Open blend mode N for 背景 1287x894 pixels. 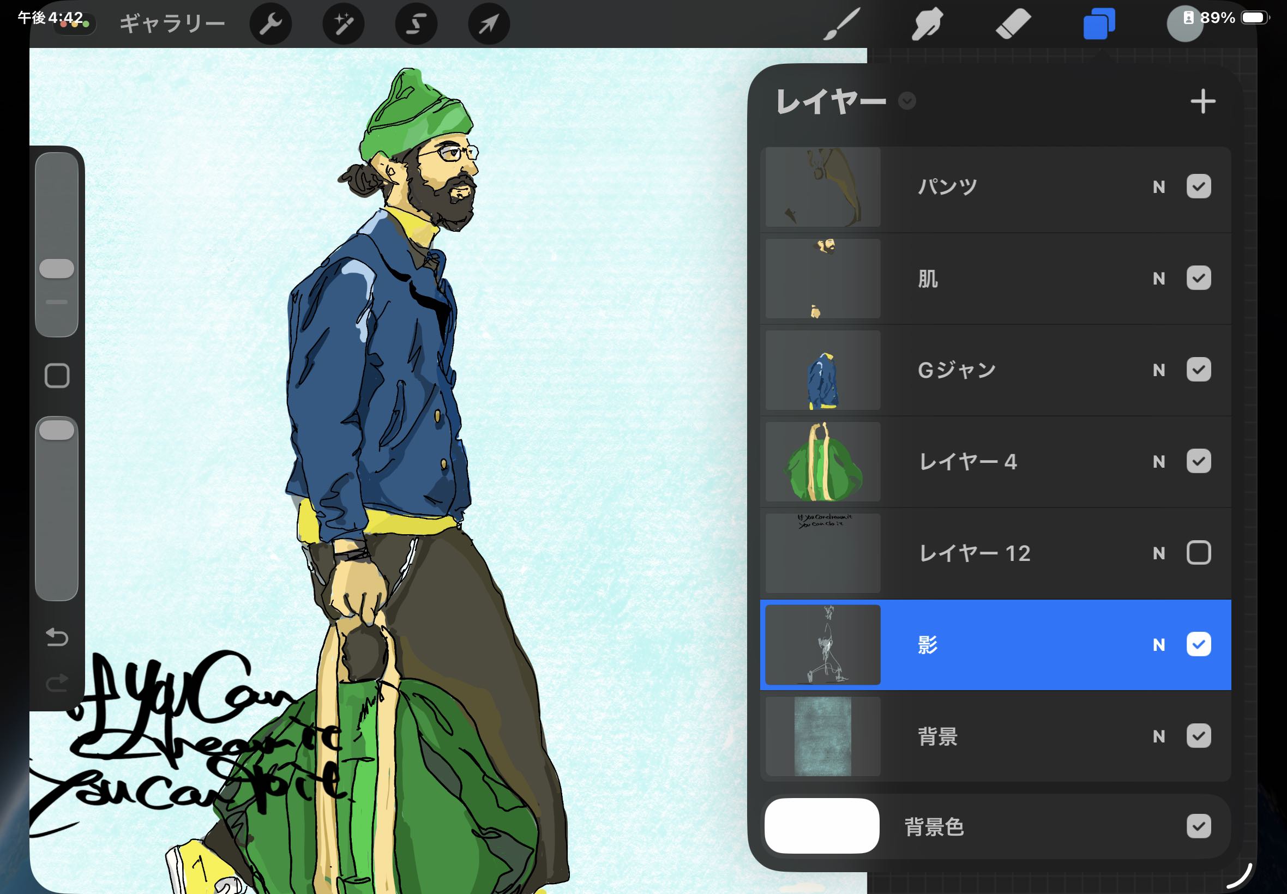(x=1159, y=736)
